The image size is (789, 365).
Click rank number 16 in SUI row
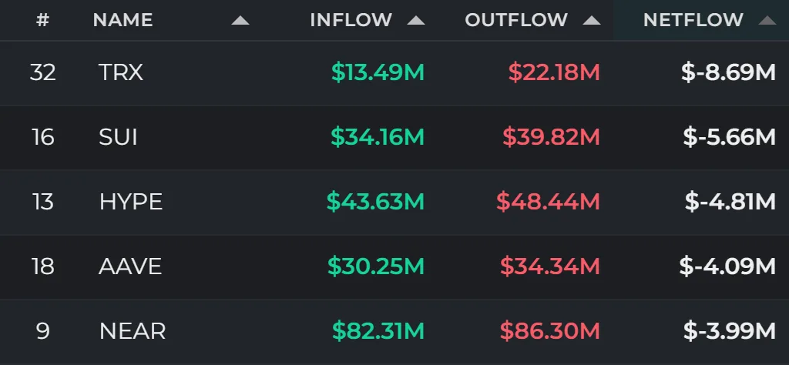(x=43, y=137)
